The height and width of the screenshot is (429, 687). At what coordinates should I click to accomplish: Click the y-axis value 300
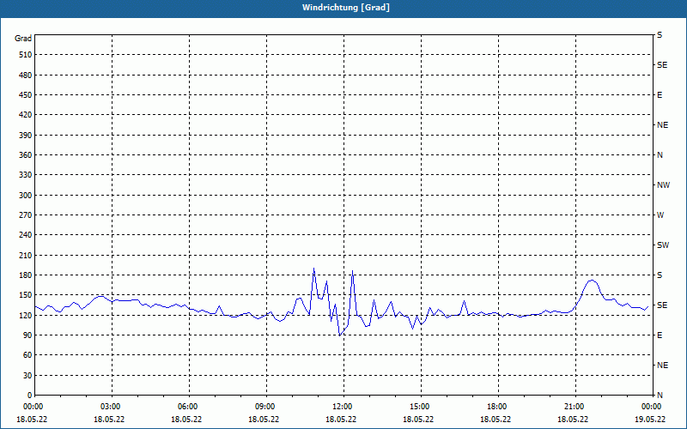coord(26,196)
